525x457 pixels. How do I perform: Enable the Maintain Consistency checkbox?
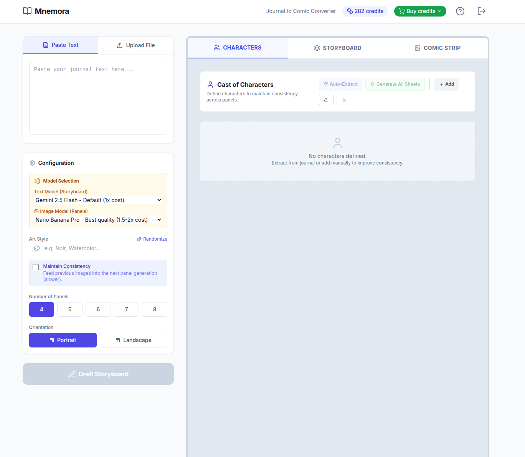(36, 267)
